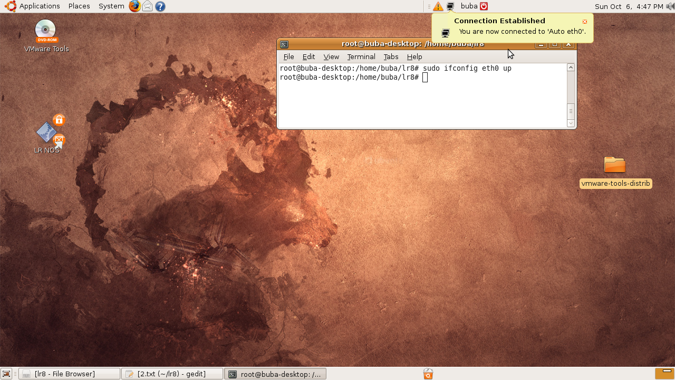Open the terminal Tabs menu
The height and width of the screenshot is (380, 675).
pyautogui.click(x=391, y=56)
